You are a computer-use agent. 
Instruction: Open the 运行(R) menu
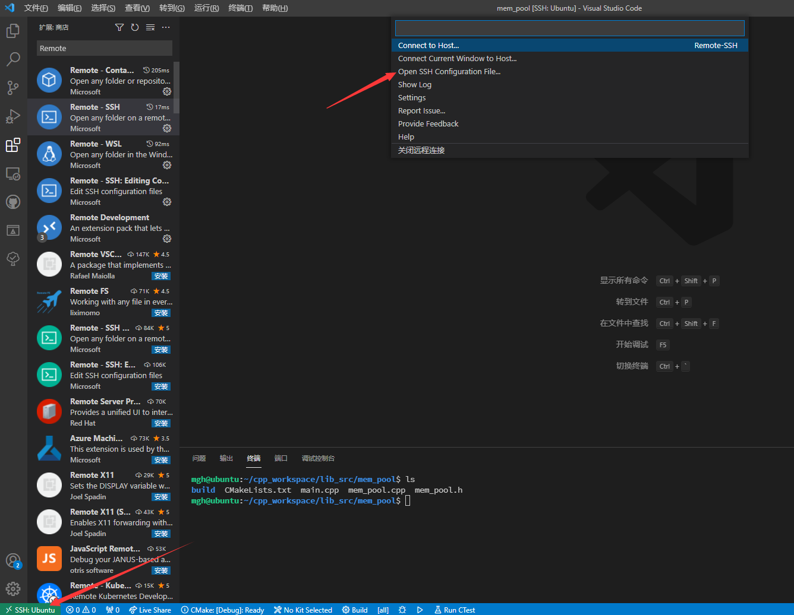click(206, 8)
